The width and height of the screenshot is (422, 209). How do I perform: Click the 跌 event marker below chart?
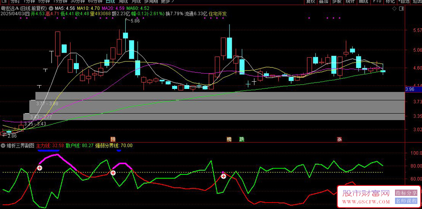241,139
